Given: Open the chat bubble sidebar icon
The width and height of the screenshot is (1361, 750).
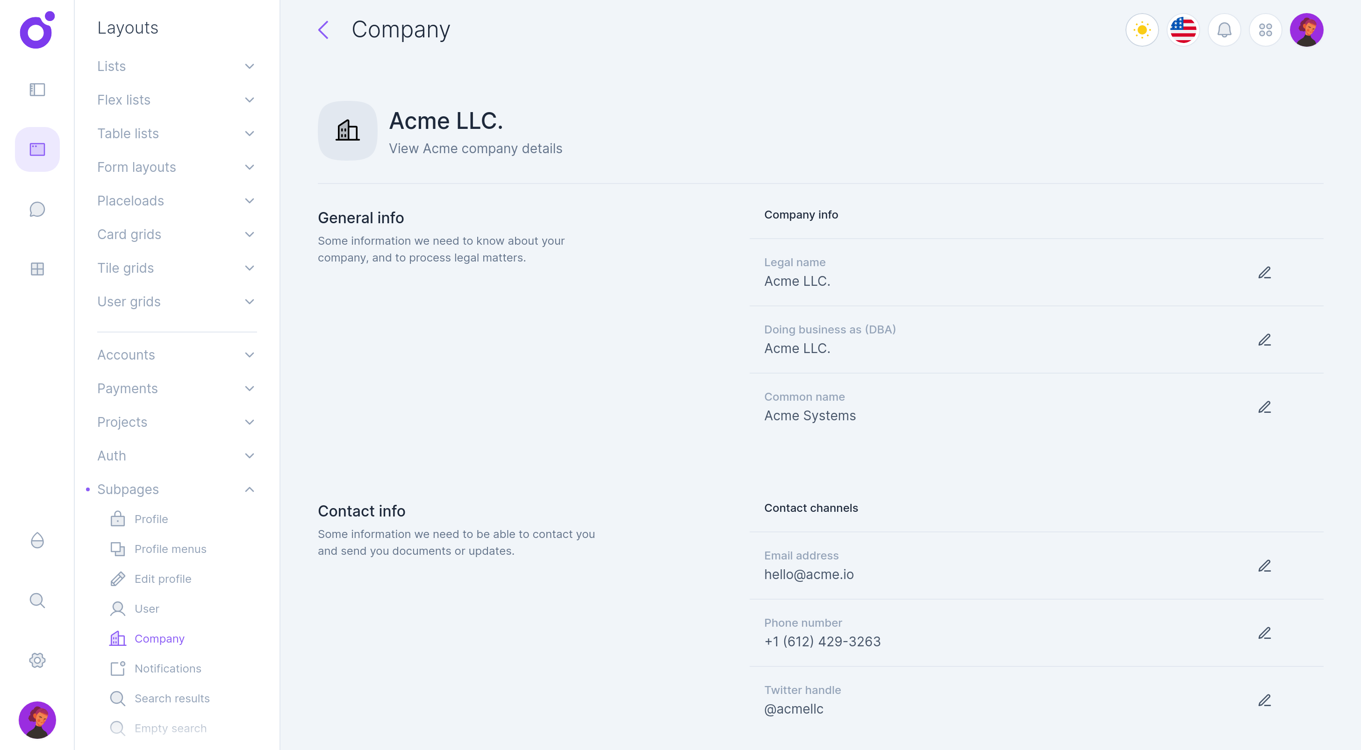Looking at the screenshot, I should [37, 210].
